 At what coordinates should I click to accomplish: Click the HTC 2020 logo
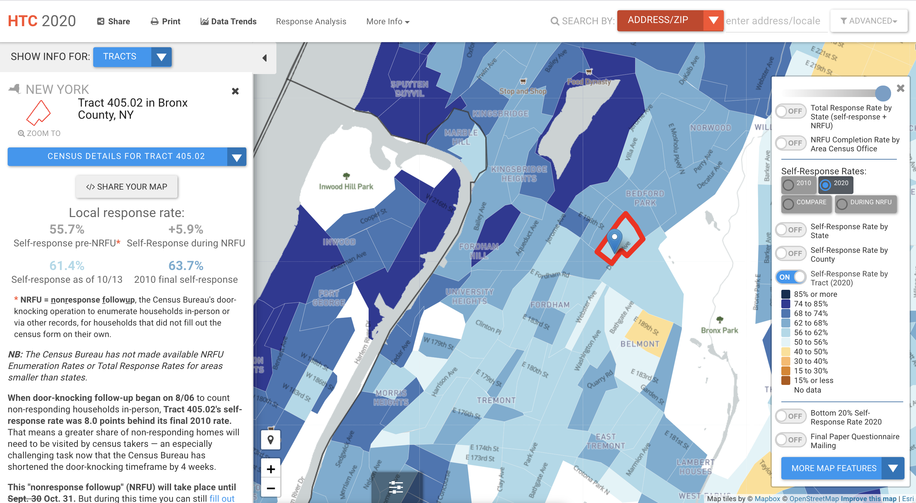point(42,21)
